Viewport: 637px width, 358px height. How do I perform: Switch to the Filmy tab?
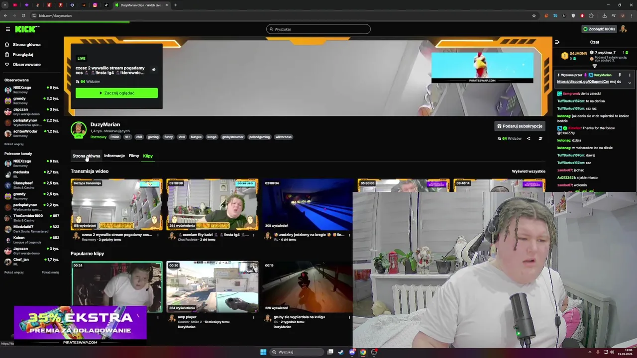[x=134, y=156]
